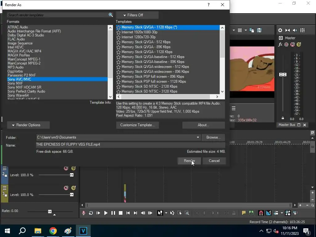Mute video track 2
Image resolution: width=316 pixels, height=237 pixels.
pyautogui.click(x=66, y=168)
